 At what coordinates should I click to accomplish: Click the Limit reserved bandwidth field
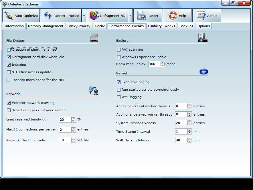(x=65, y=120)
